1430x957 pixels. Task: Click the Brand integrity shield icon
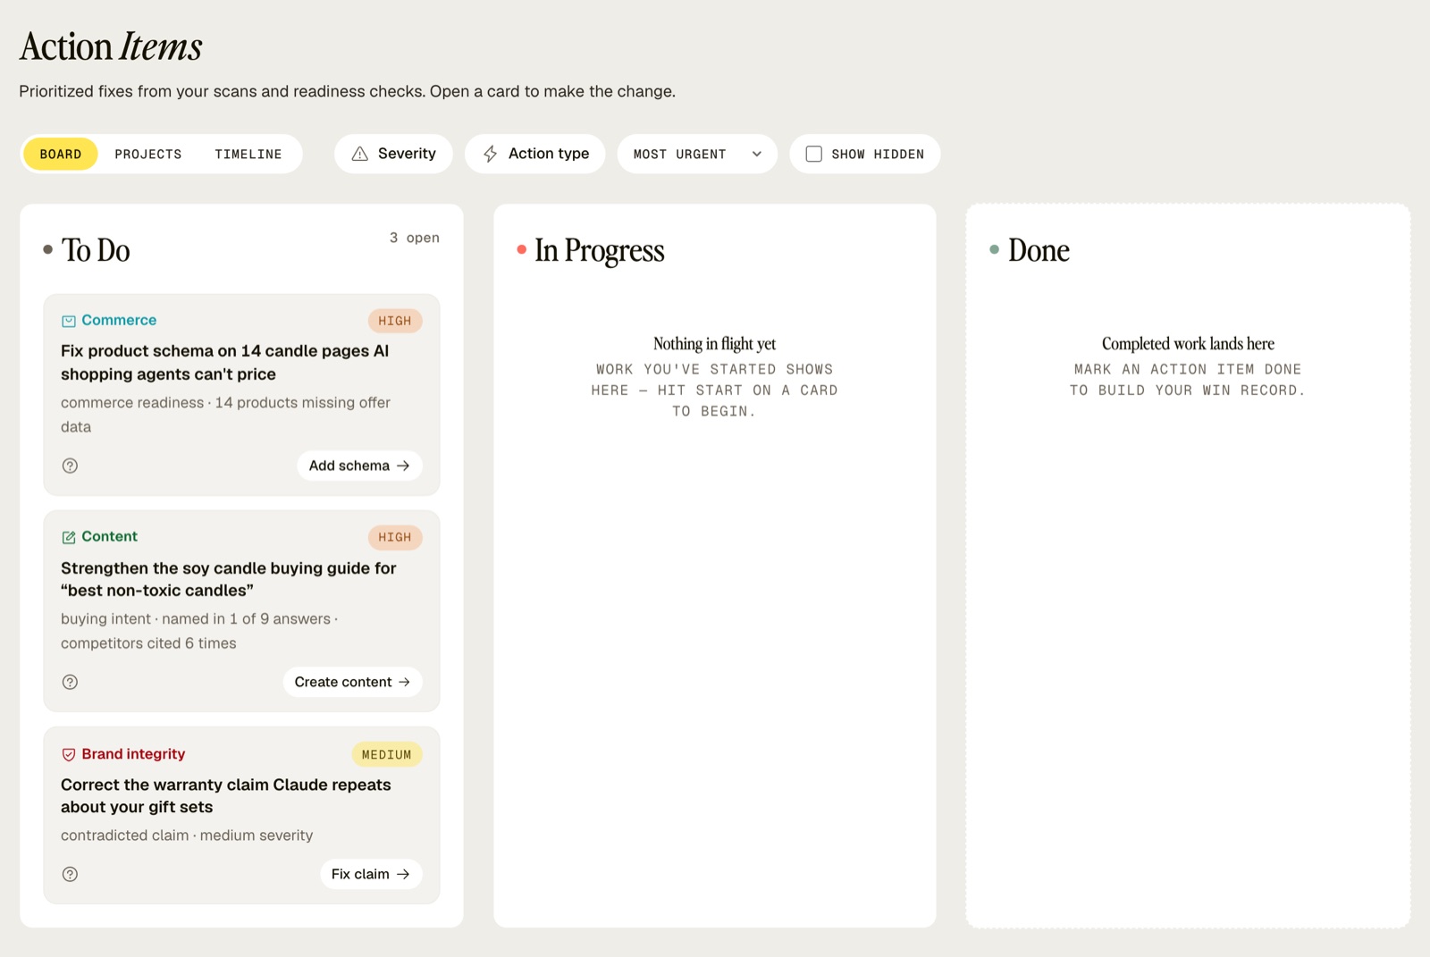coord(69,754)
